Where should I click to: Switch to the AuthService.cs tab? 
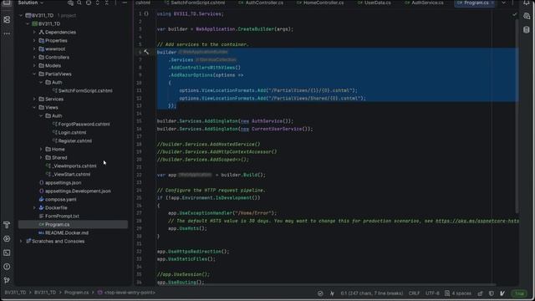(424, 3)
